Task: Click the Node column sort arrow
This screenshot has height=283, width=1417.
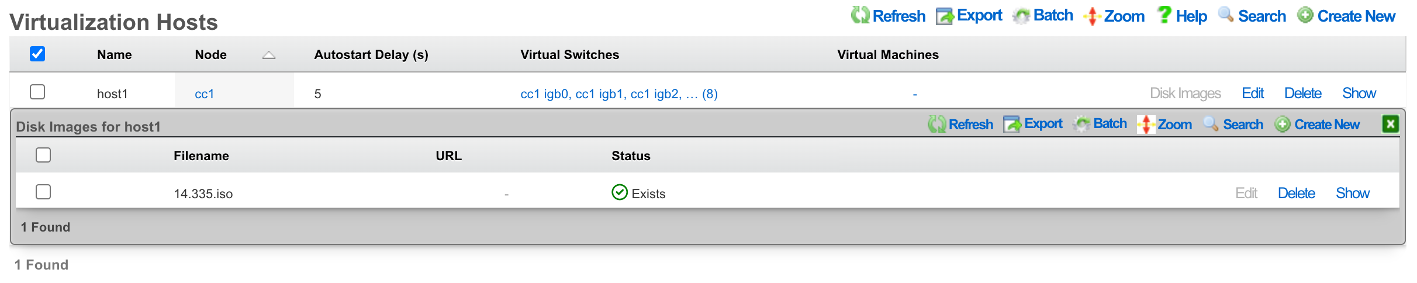Action: click(268, 55)
